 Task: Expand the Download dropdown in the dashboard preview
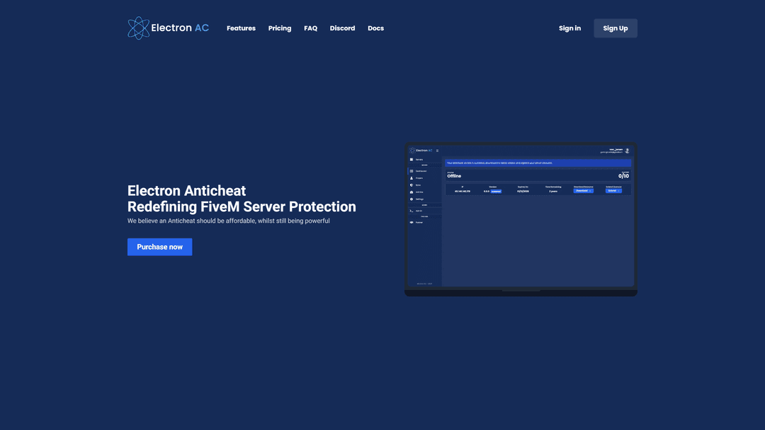583,191
